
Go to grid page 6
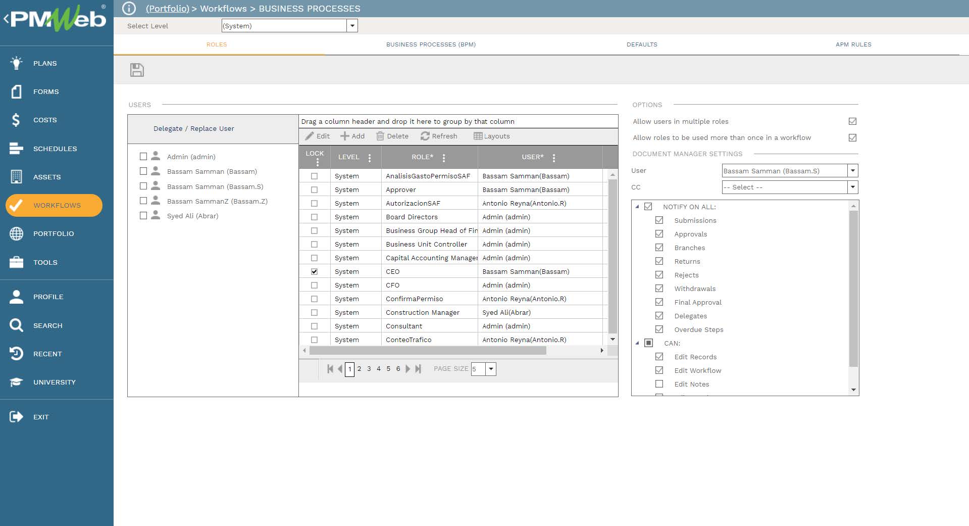[398, 369]
